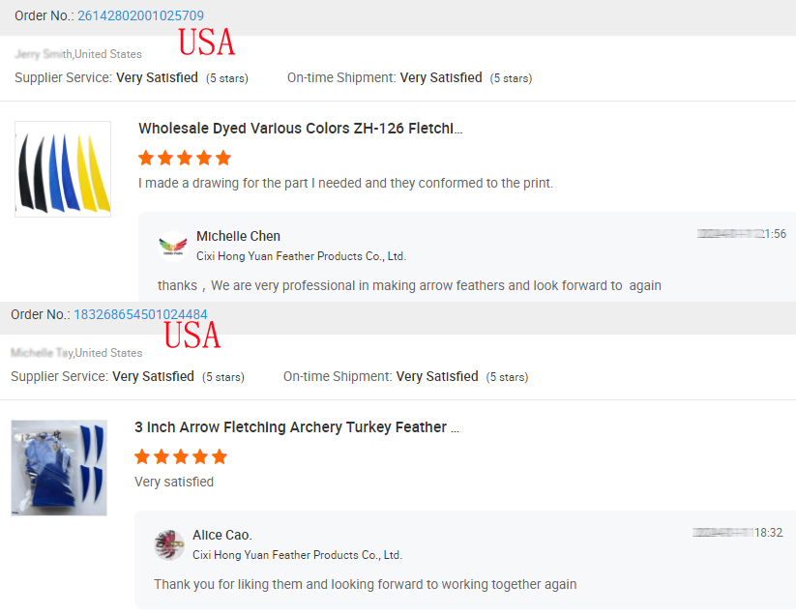
Task: Click the multicolor feather fletching product thumbnail
Action: coord(63,168)
